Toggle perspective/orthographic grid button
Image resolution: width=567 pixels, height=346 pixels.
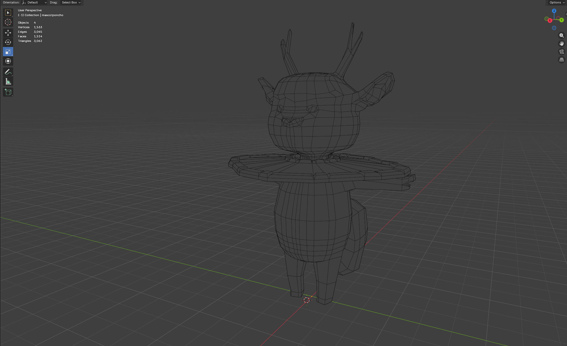point(561,60)
